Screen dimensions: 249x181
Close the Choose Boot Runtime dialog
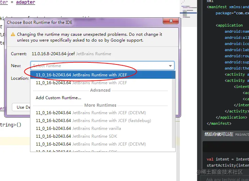tap(171, 21)
